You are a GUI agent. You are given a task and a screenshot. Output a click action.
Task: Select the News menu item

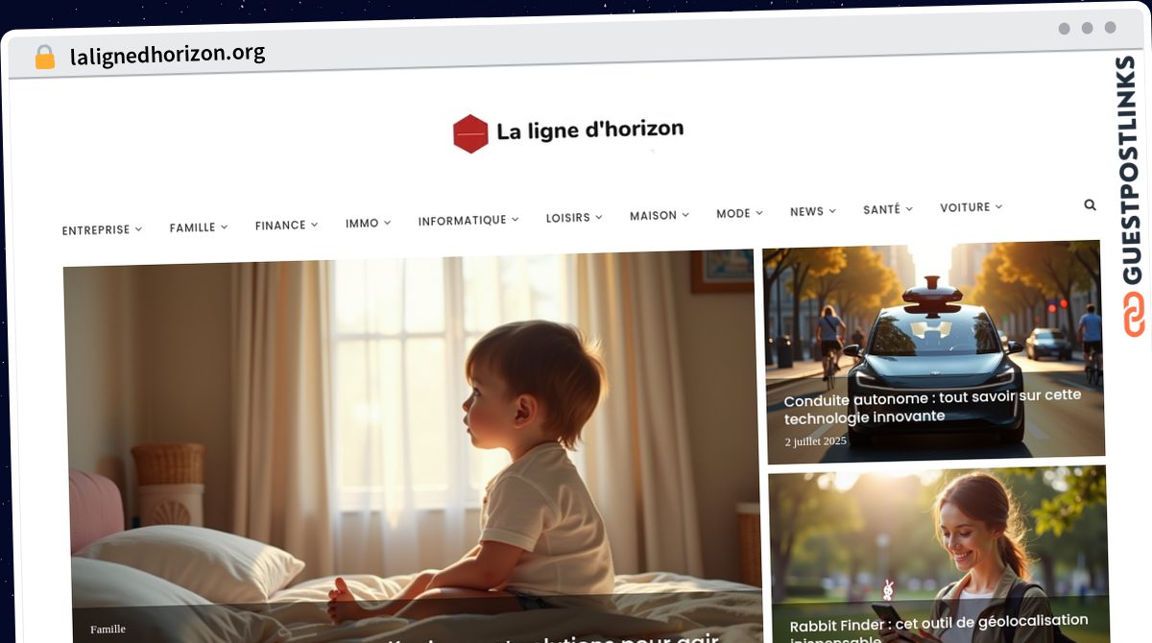tap(813, 211)
